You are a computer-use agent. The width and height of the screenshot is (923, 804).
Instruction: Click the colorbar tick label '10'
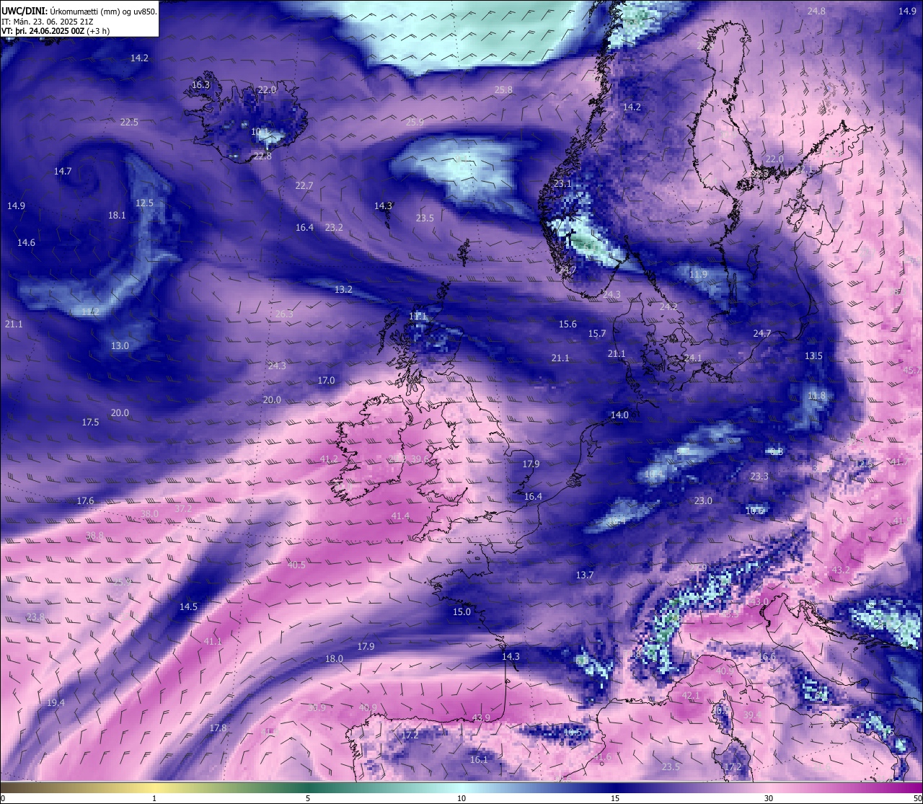pyautogui.click(x=461, y=798)
